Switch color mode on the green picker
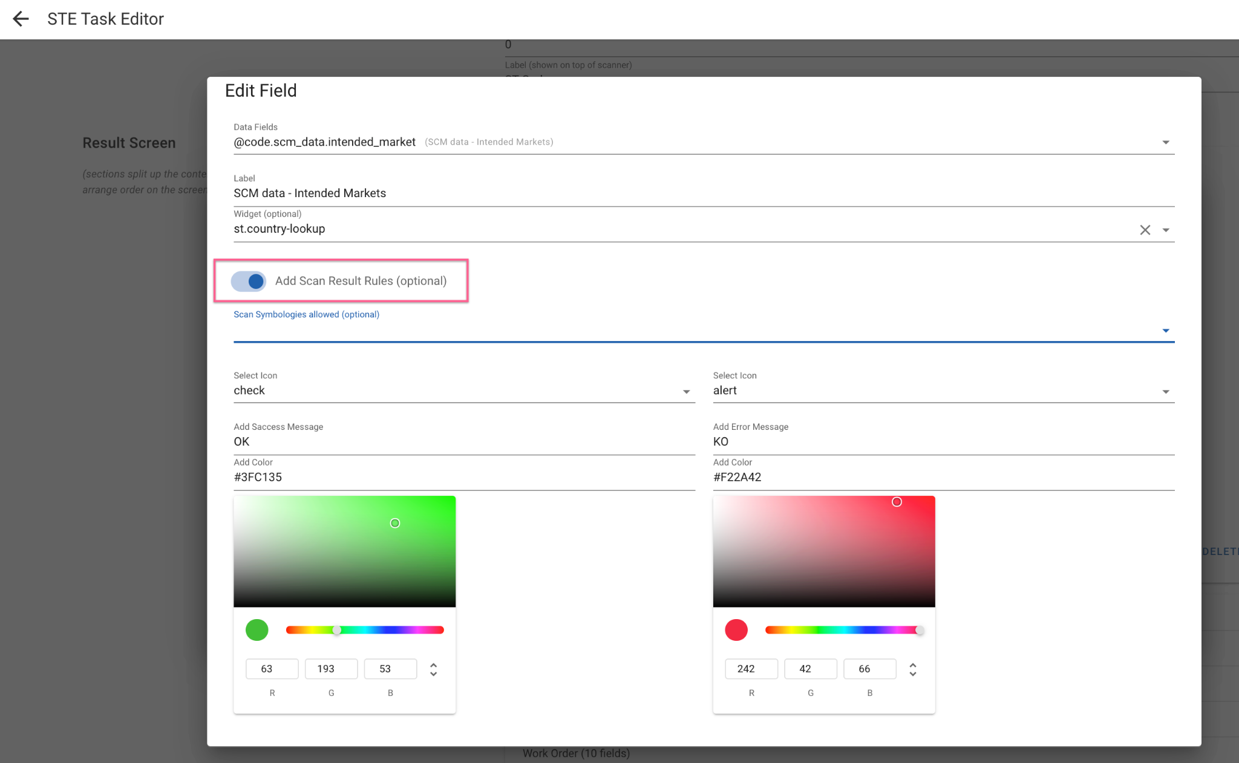 pos(433,669)
